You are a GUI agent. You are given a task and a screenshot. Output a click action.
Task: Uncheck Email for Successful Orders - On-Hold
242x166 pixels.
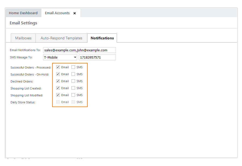click(58, 74)
